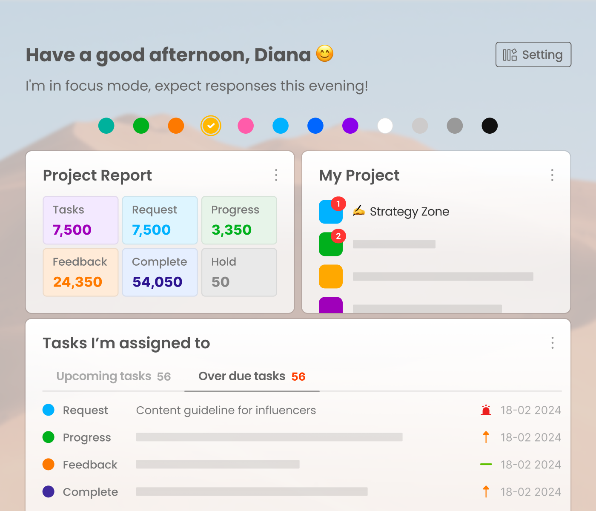This screenshot has width=596, height=511.
Task: Select the teal theme color dot
Action: click(x=106, y=126)
